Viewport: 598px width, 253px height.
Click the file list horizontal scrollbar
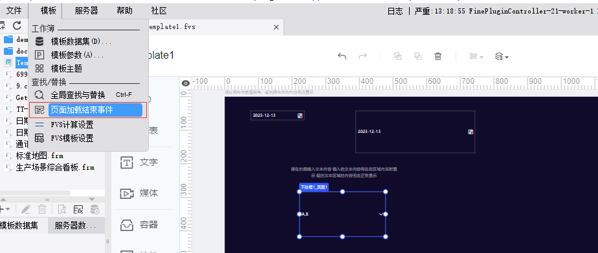[x=35, y=193]
